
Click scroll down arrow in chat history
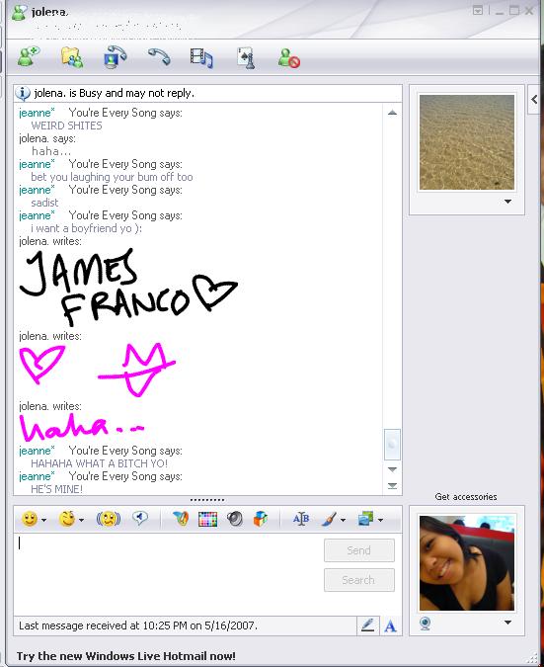click(x=392, y=469)
